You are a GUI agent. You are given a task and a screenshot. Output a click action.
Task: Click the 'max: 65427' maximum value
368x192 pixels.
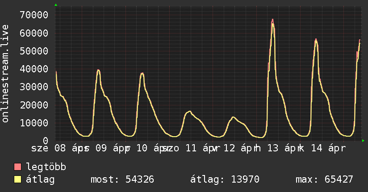click(324, 179)
